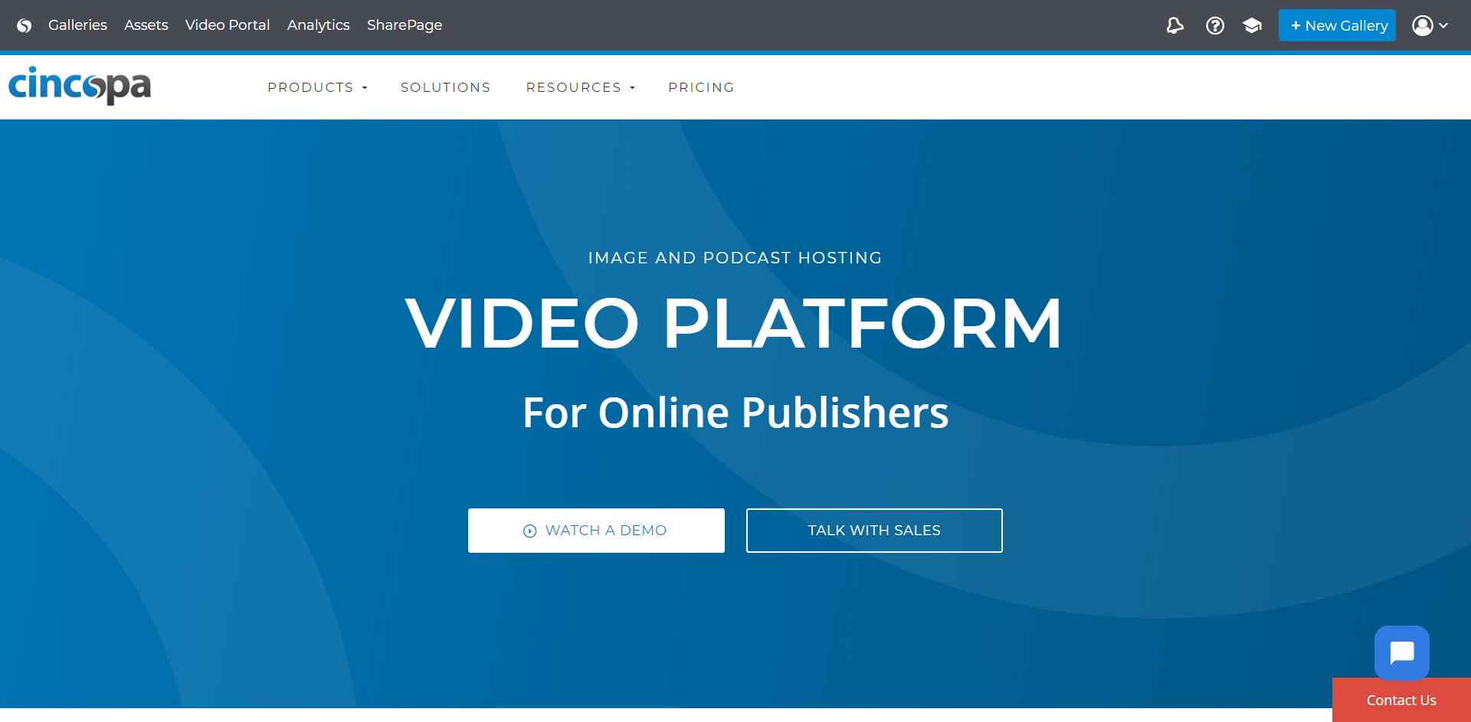Go to Galleries in top bar
This screenshot has width=1471, height=722.
[x=77, y=25]
